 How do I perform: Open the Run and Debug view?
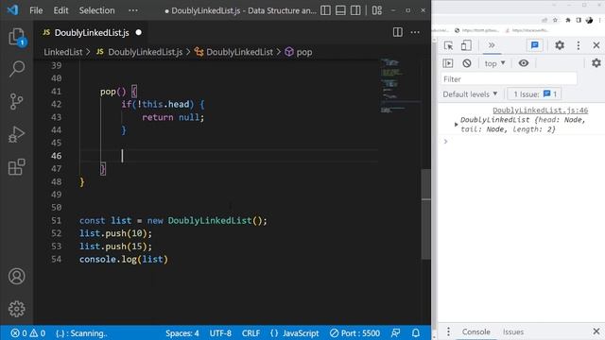(x=17, y=134)
